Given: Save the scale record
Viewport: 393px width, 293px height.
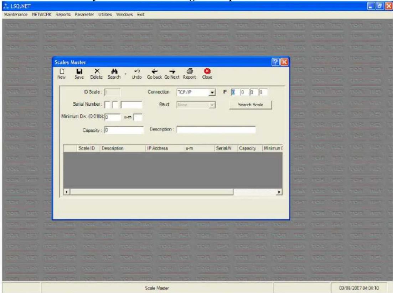Looking at the screenshot, I should 79,74.
